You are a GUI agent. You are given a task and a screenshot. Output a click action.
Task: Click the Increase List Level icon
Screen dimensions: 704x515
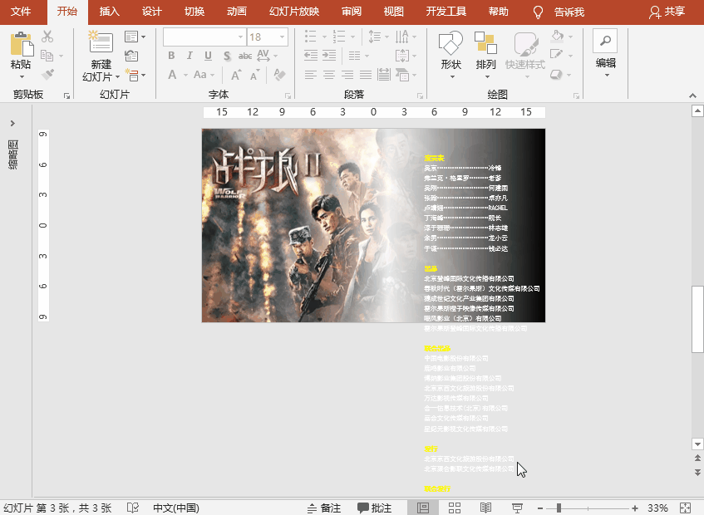pos(329,56)
